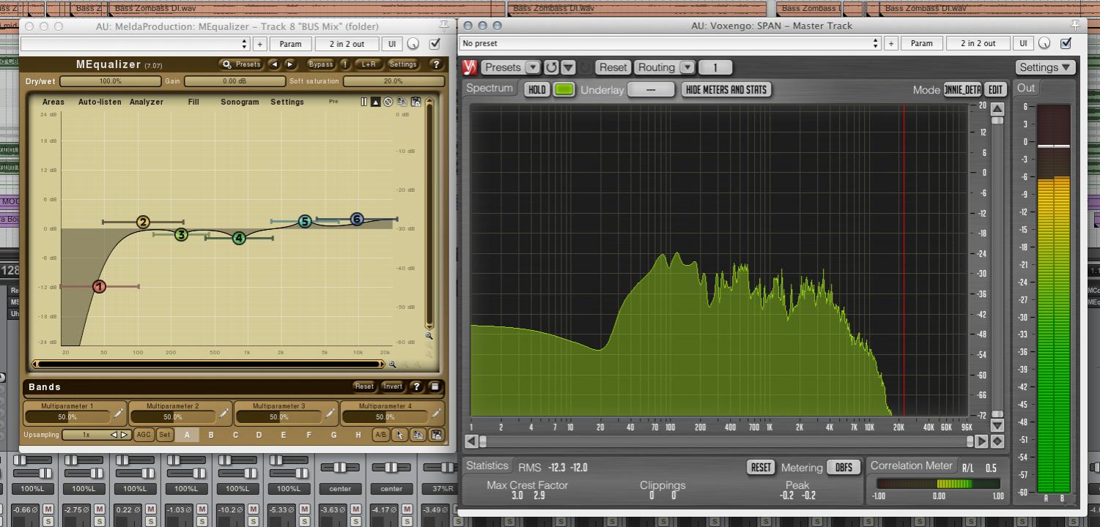
Task: Open Analyzer option in MEqualizer graph
Action: pyautogui.click(x=147, y=102)
